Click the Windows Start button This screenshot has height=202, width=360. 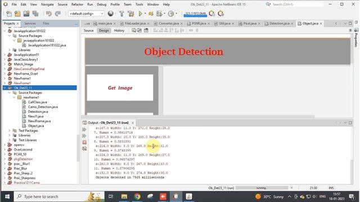[7, 196]
